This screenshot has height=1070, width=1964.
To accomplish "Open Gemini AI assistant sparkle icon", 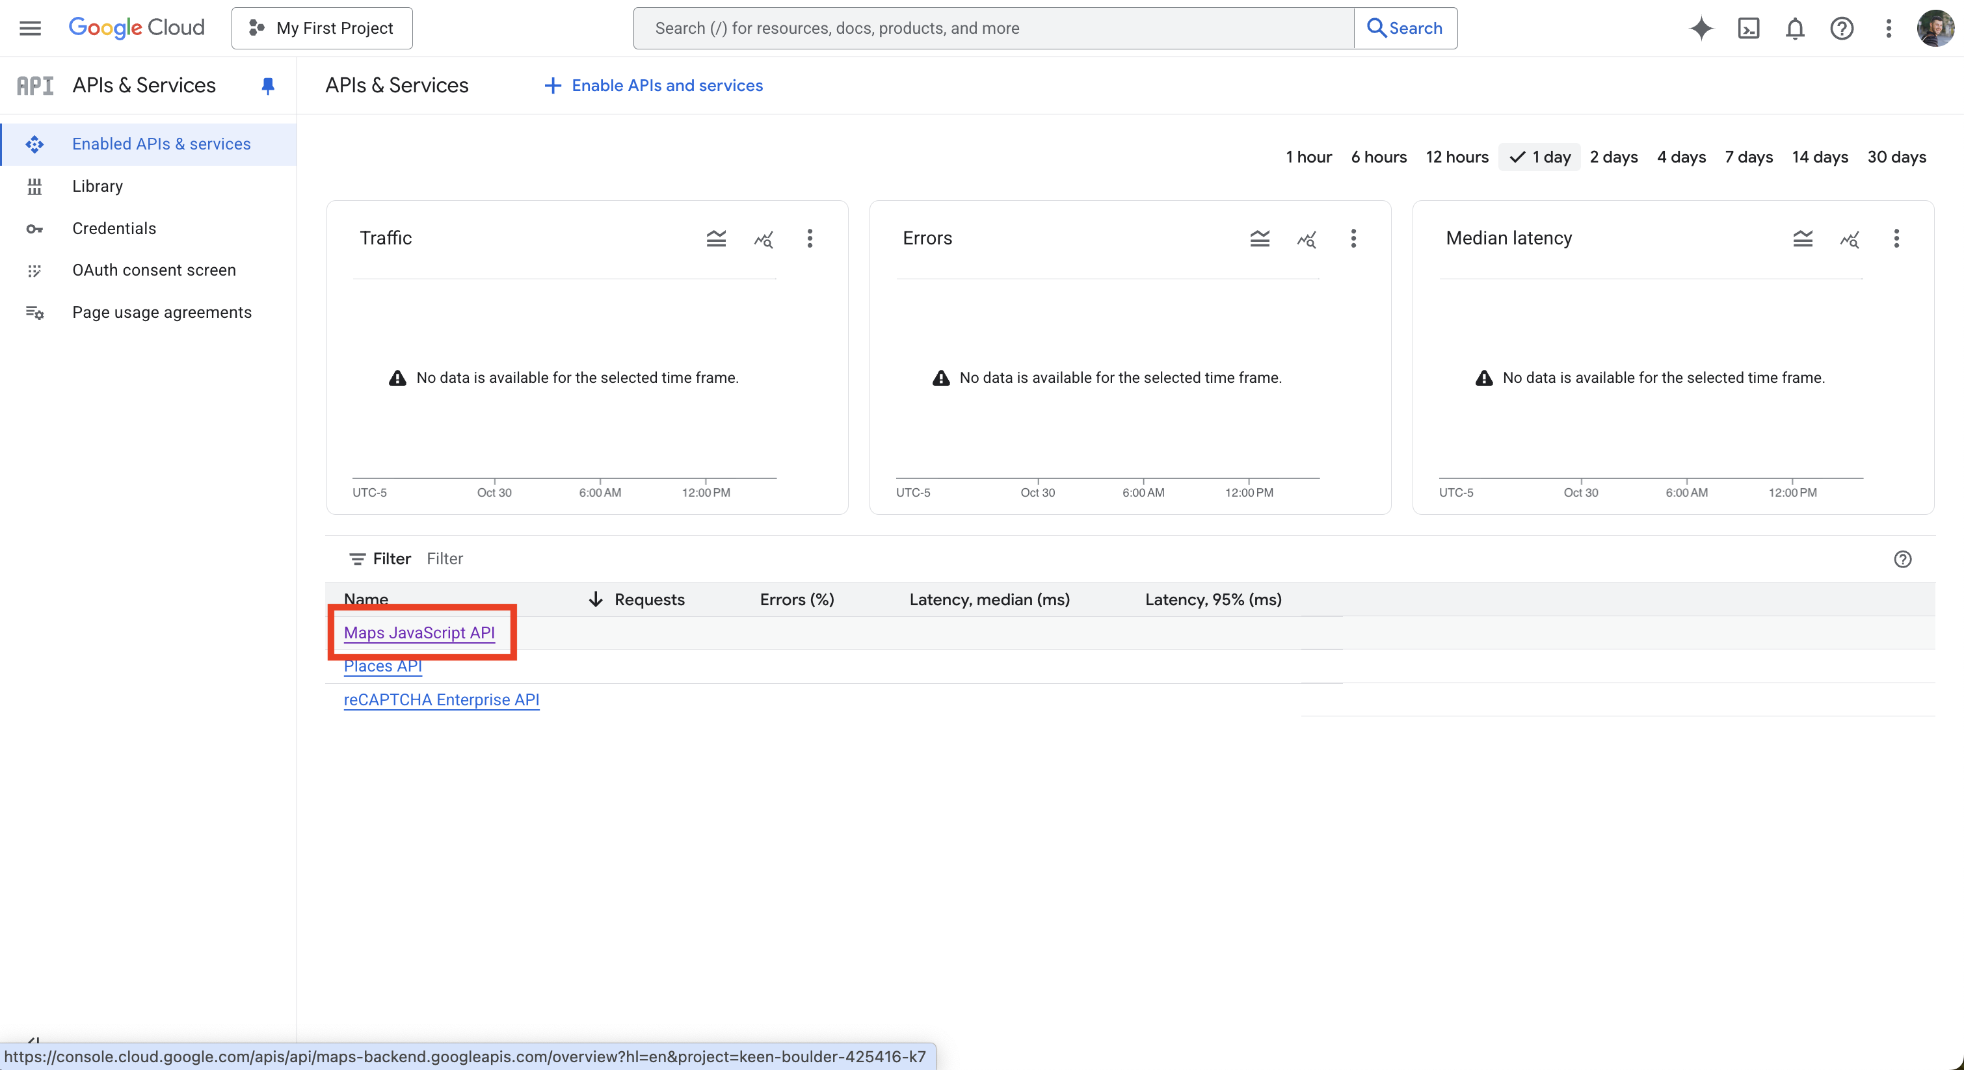I will [1701, 28].
